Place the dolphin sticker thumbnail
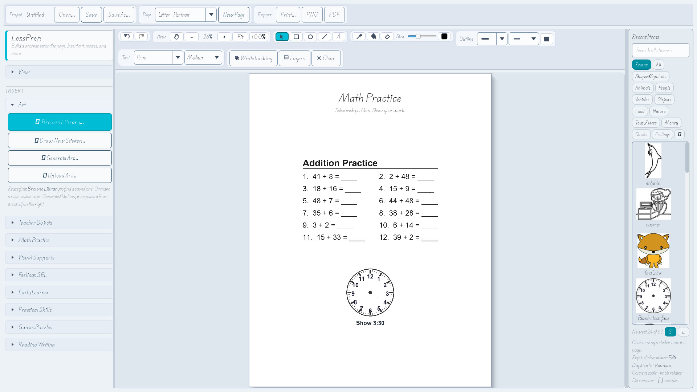Viewport: 697px width, 392px height. 653,161
